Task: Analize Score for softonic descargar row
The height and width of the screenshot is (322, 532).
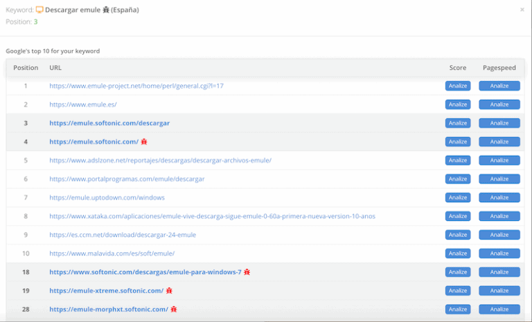Action: click(x=458, y=123)
